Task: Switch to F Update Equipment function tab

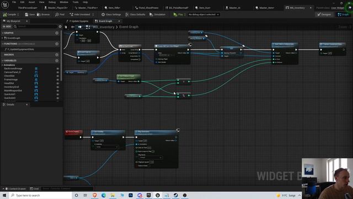Action: coord(78,21)
